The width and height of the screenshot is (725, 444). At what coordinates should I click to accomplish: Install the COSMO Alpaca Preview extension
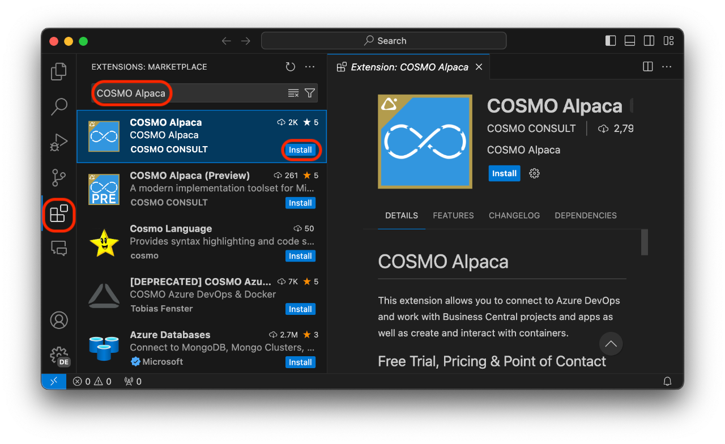(300, 203)
